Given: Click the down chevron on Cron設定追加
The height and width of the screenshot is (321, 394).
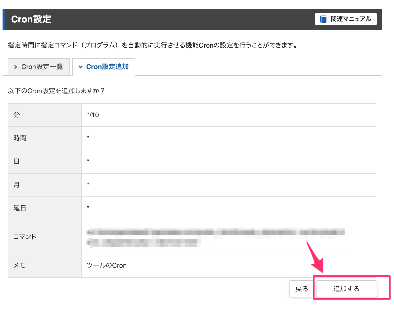Looking at the screenshot, I should 81,67.
